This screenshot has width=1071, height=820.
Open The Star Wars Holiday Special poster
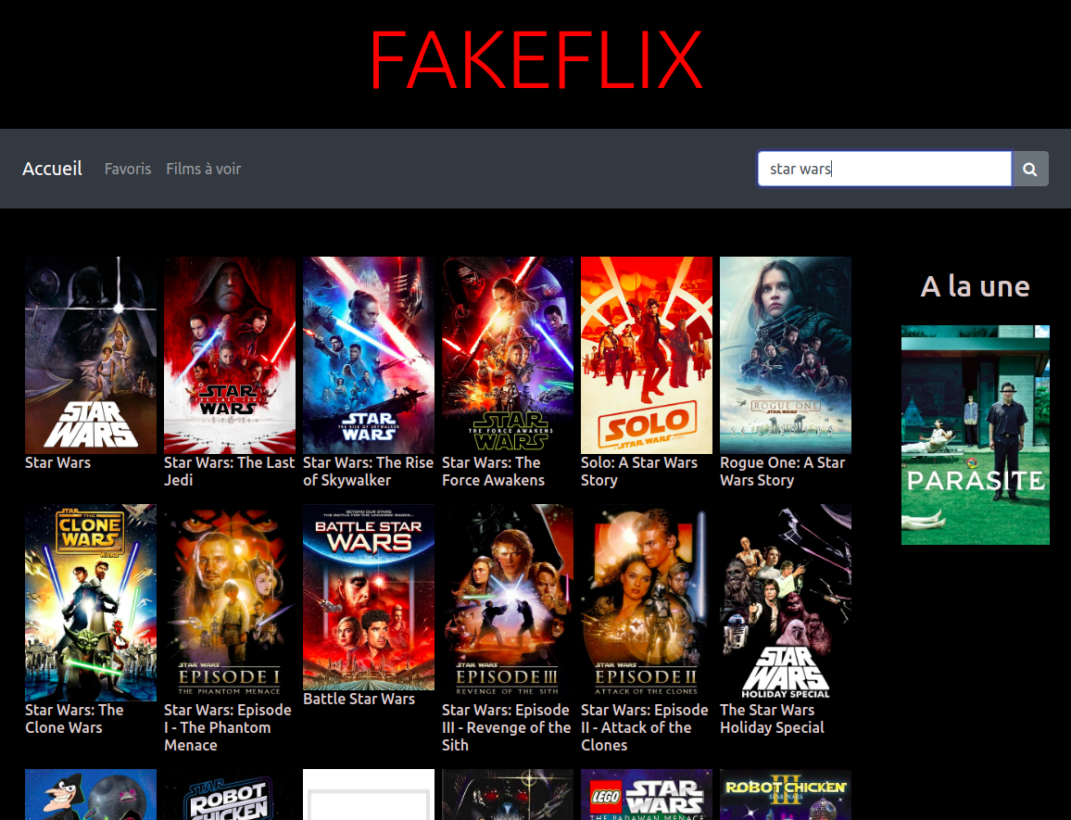[x=786, y=602]
